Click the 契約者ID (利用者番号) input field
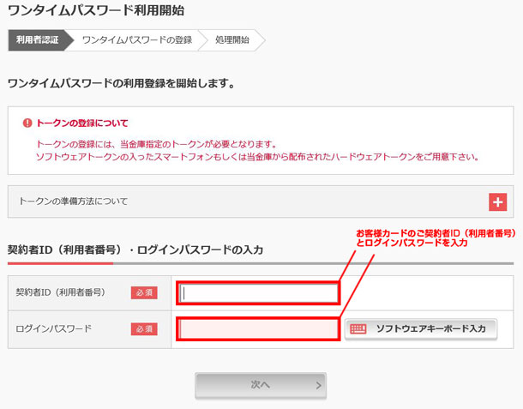This screenshot has height=409, width=523. [258, 293]
